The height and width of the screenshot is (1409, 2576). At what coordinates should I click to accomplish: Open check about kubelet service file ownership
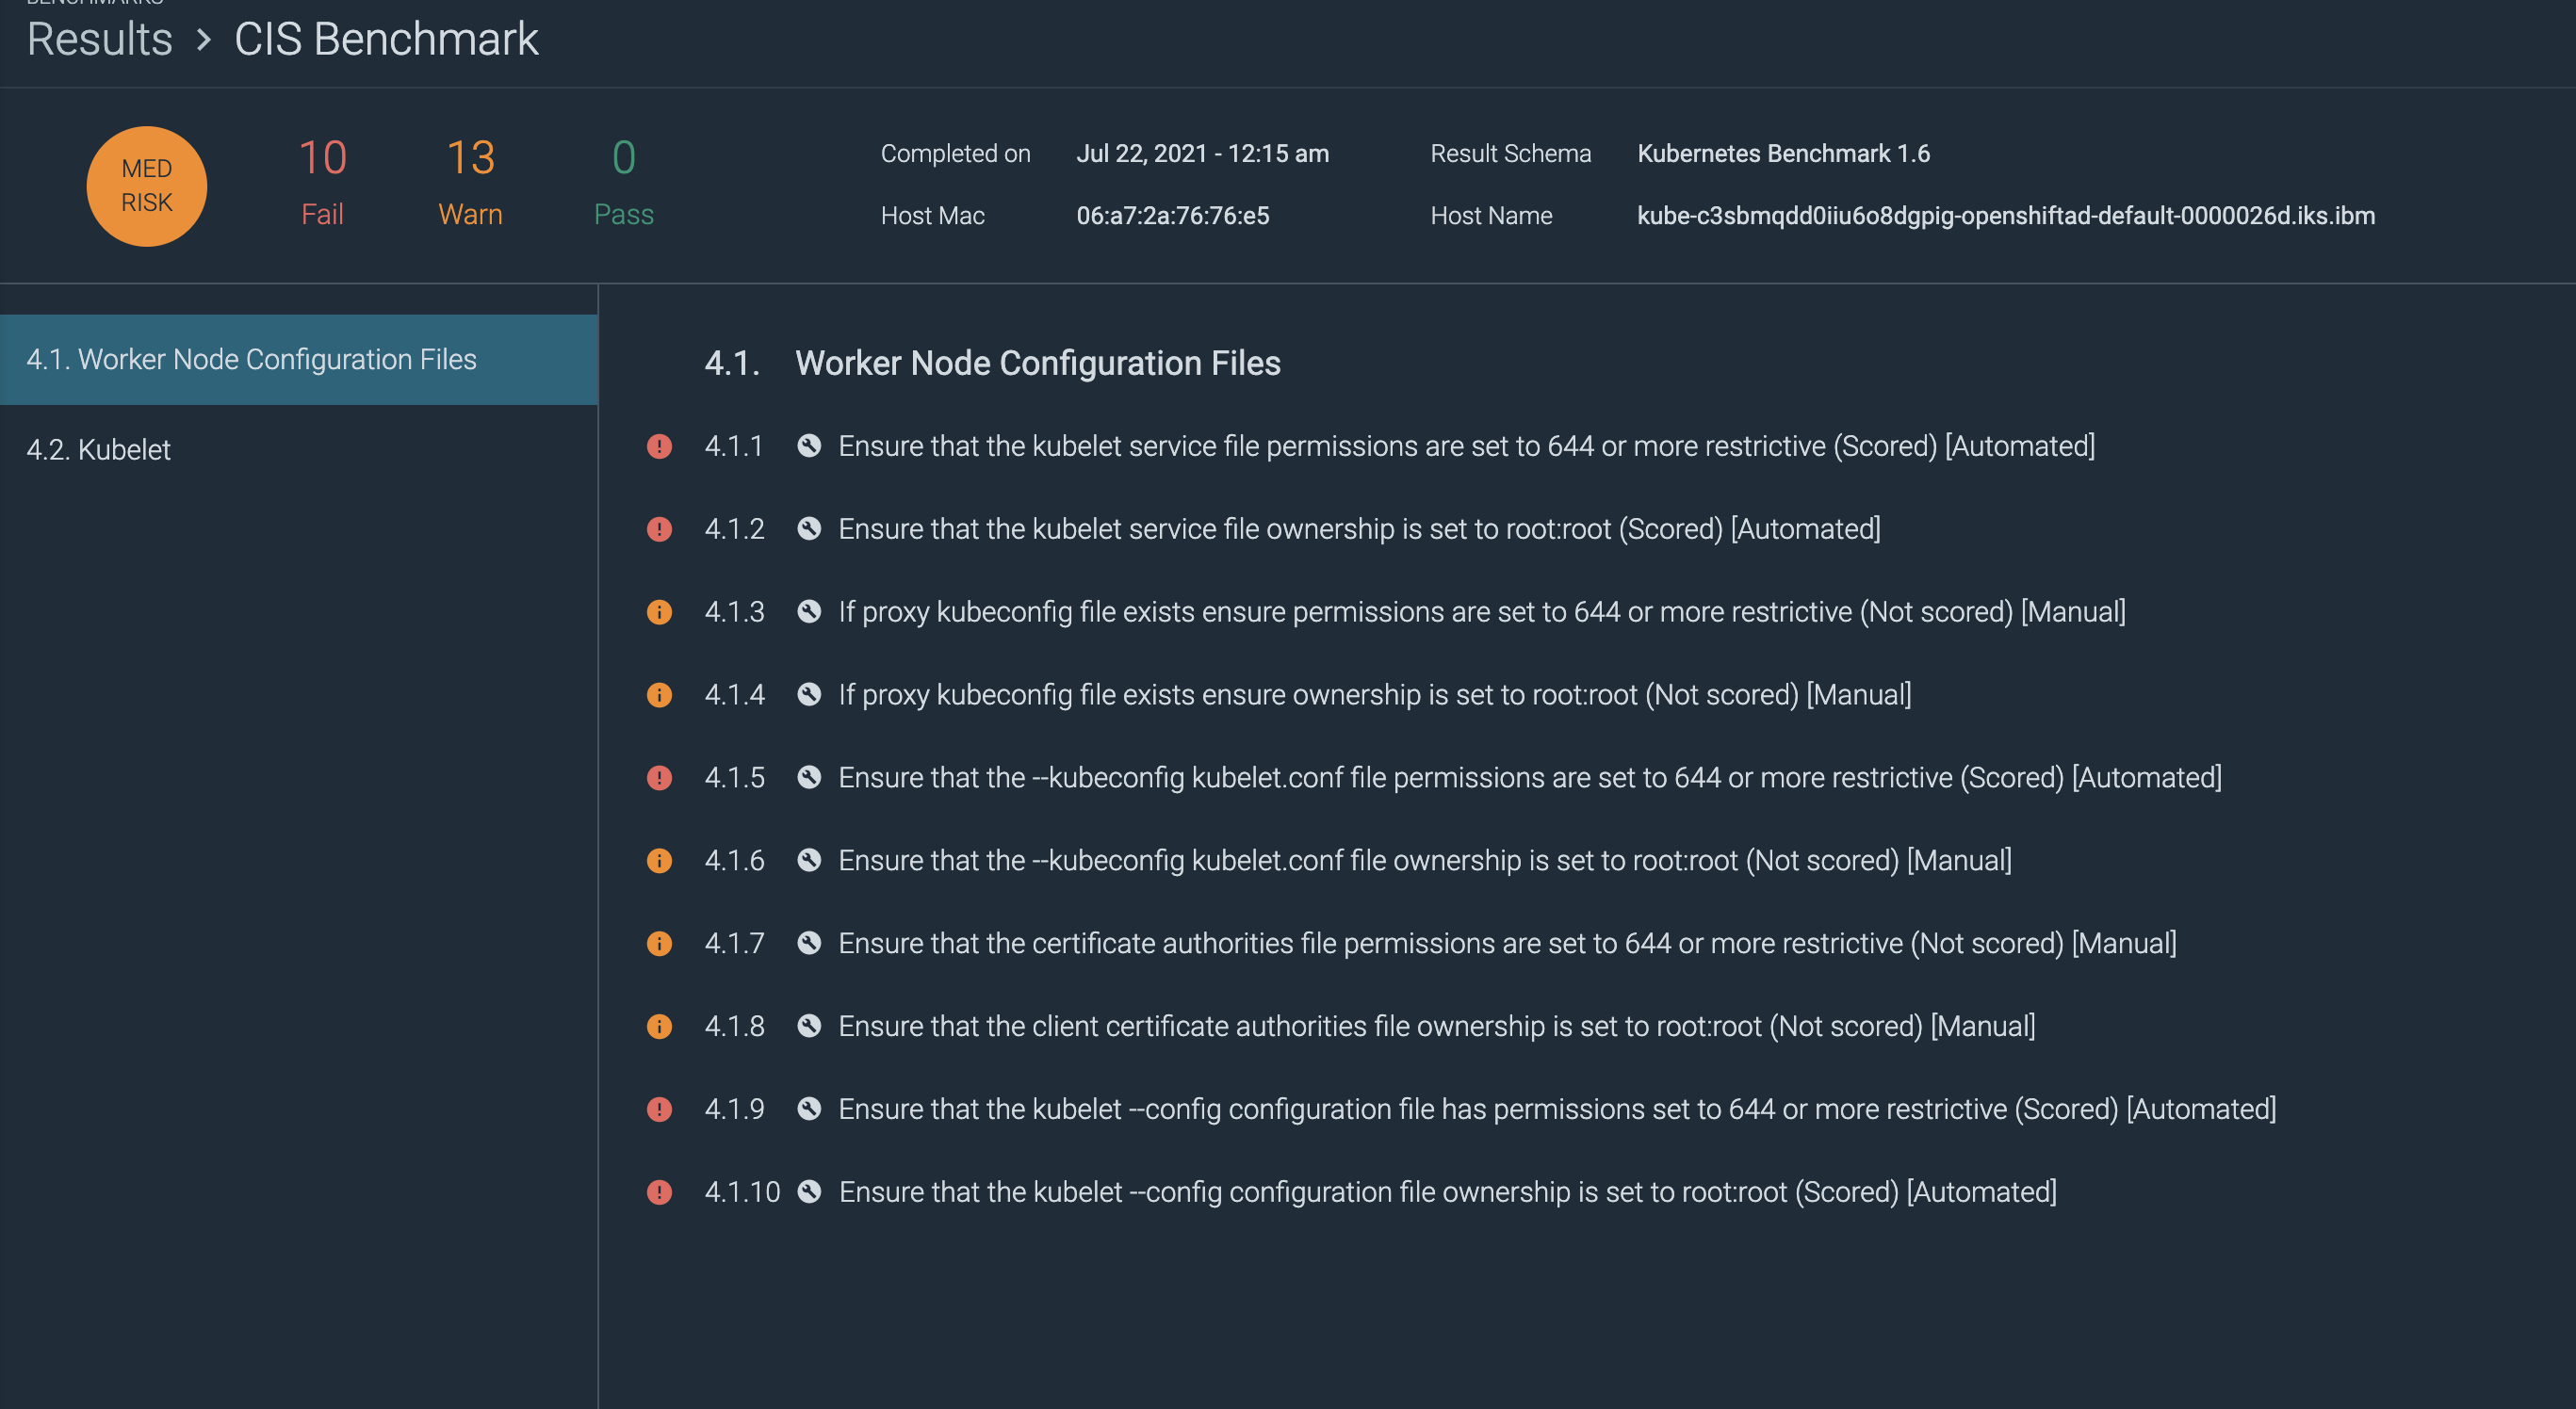pyautogui.click(x=1359, y=528)
